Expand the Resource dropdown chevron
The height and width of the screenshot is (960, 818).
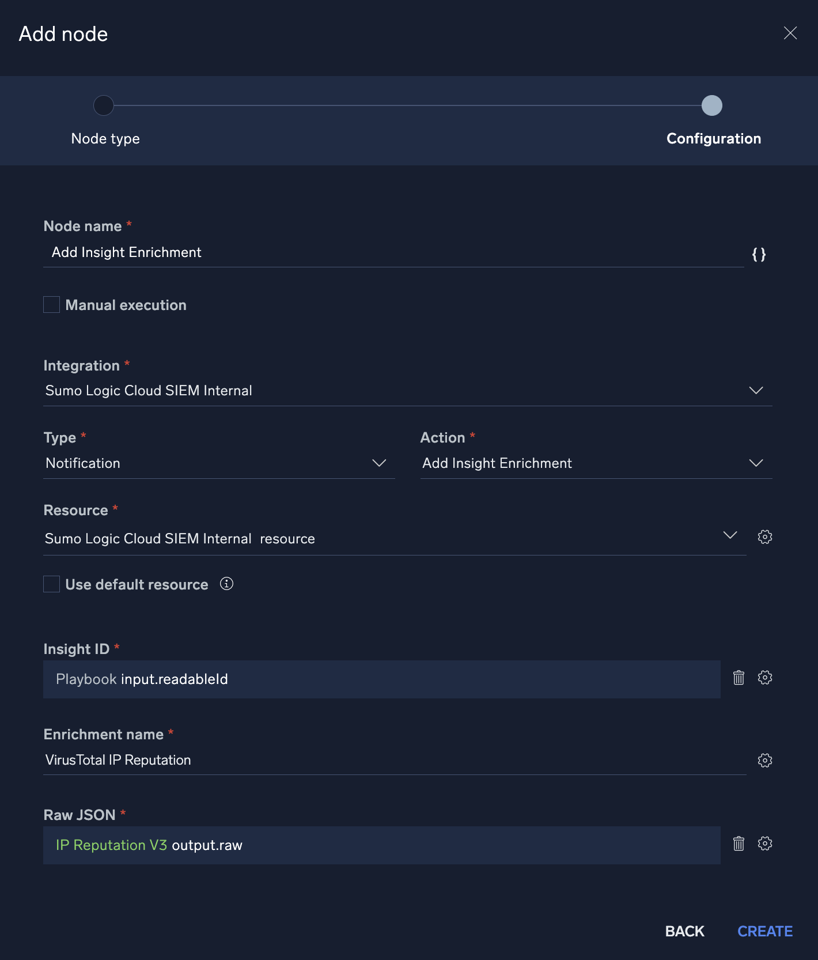pyautogui.click(x=730, y=535)
